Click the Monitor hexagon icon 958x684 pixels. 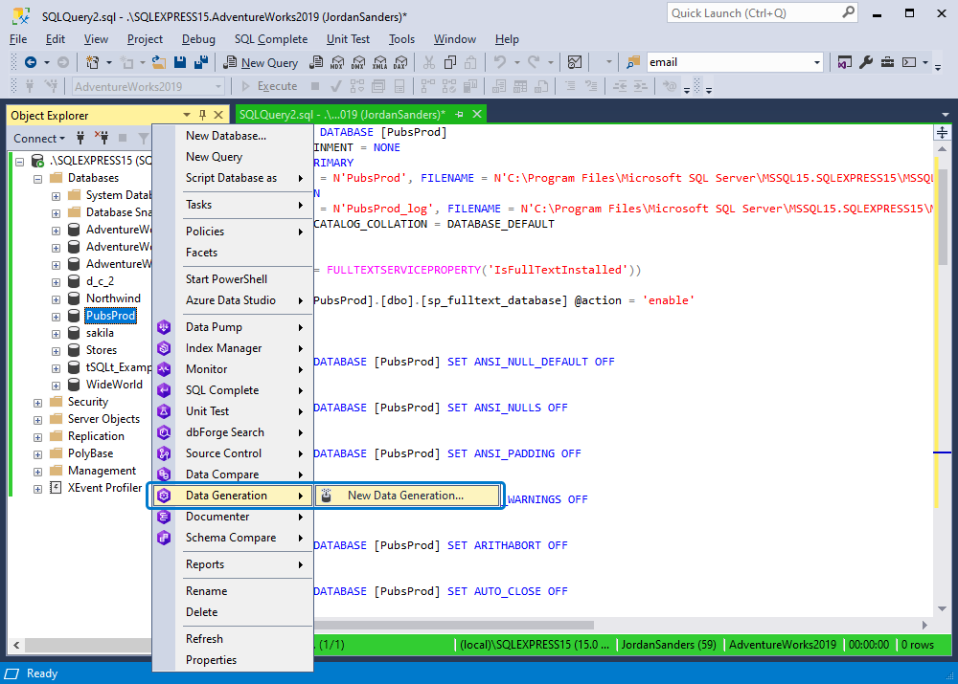[164, 369]
